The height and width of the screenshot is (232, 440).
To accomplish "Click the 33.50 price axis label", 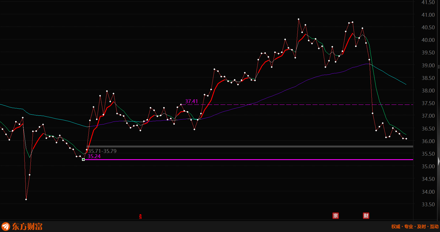I will pyautogui.click(x=428, y=204).
